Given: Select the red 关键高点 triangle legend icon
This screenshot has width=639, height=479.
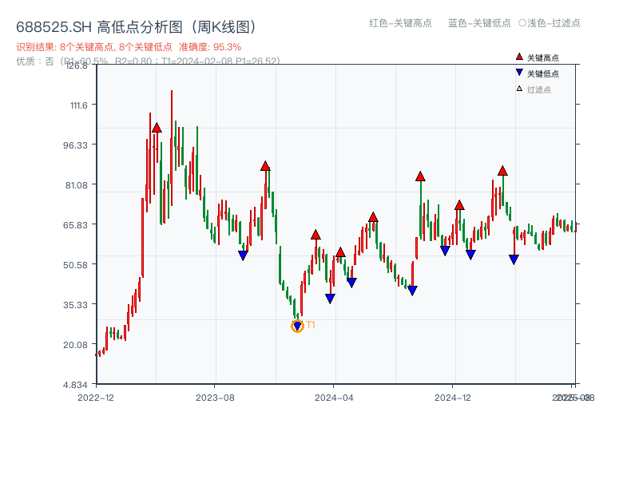Looking at the screenshot, I should (518, 56).
